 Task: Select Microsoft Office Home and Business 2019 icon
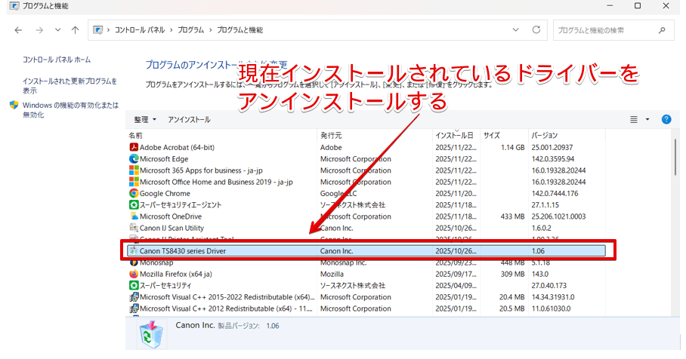pos(134,182)
